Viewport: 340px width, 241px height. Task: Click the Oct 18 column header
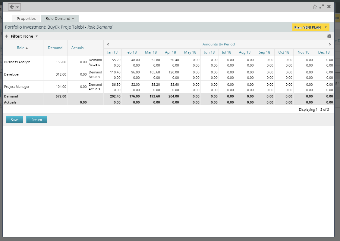(x=284, y=52)
